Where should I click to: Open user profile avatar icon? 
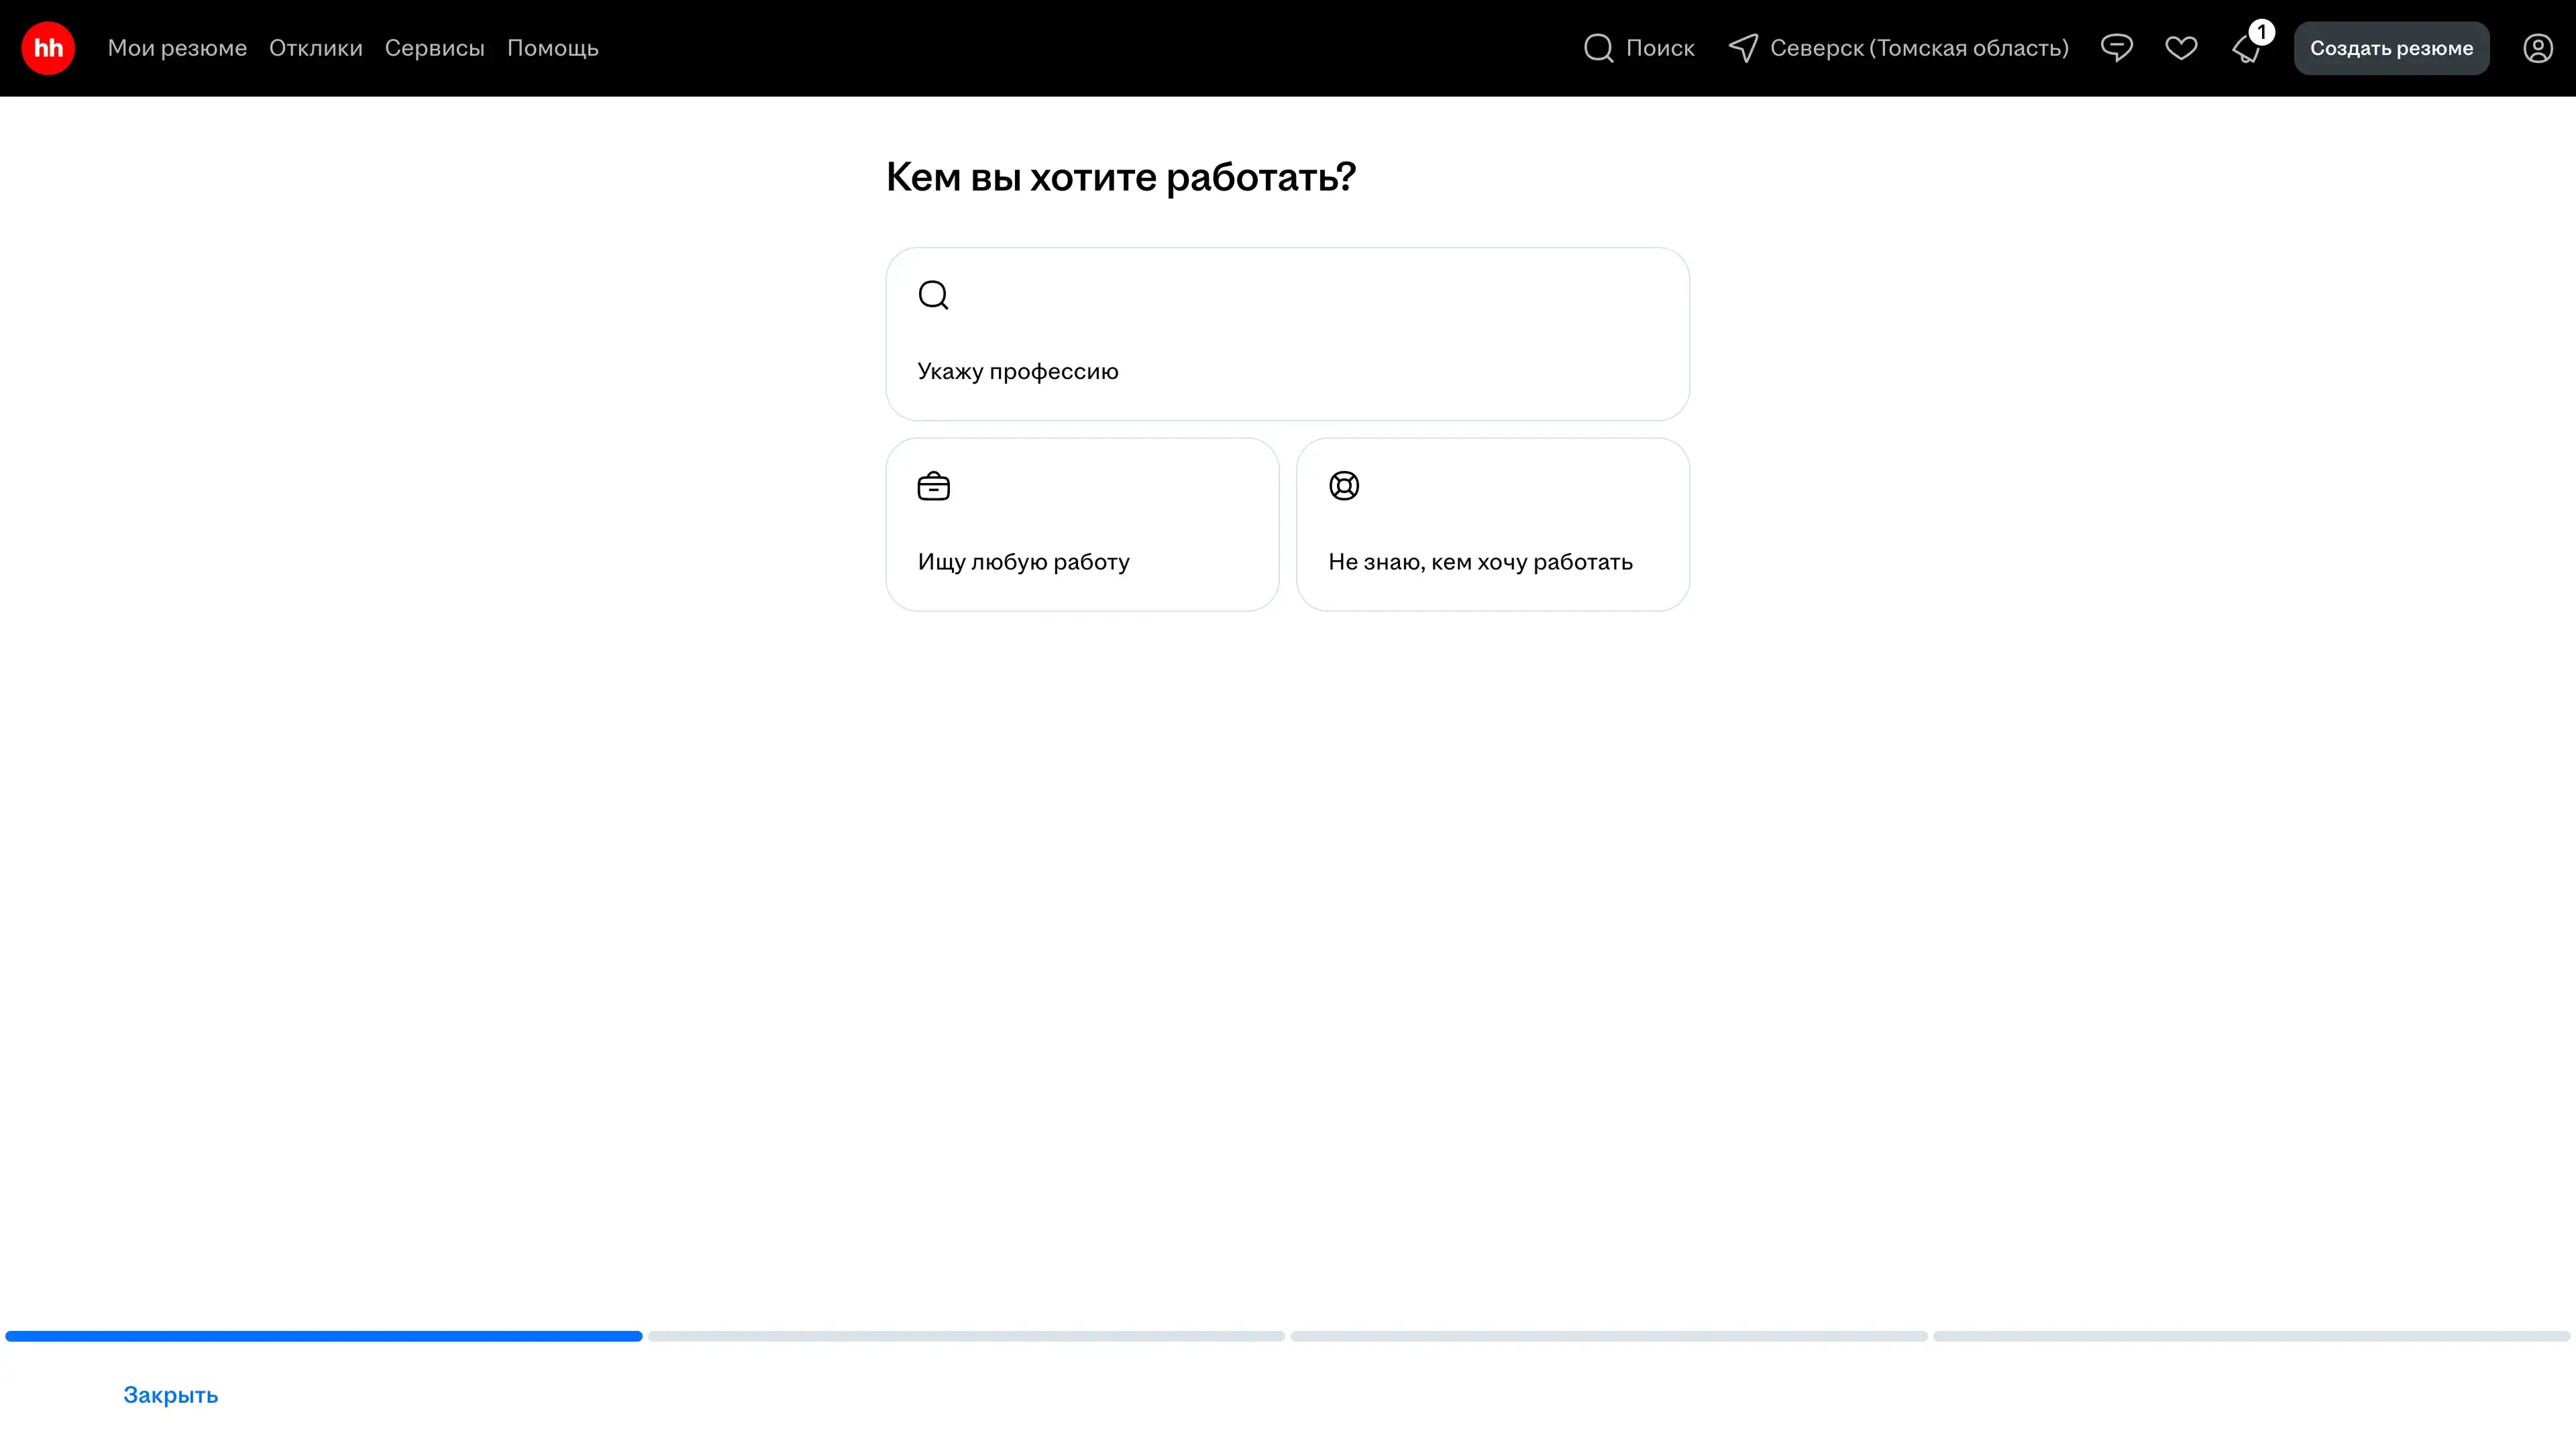tap(2537, 48)
